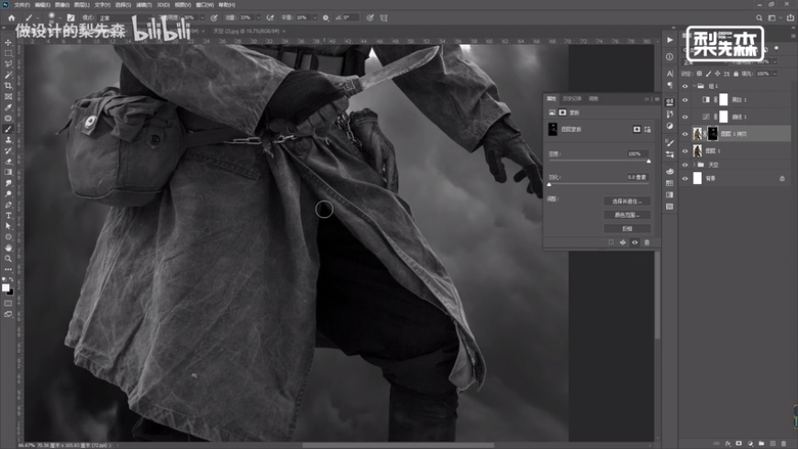Open the paragraph panel icon in side dock
This screenshot has width=798, height=449.
(670, 85)
